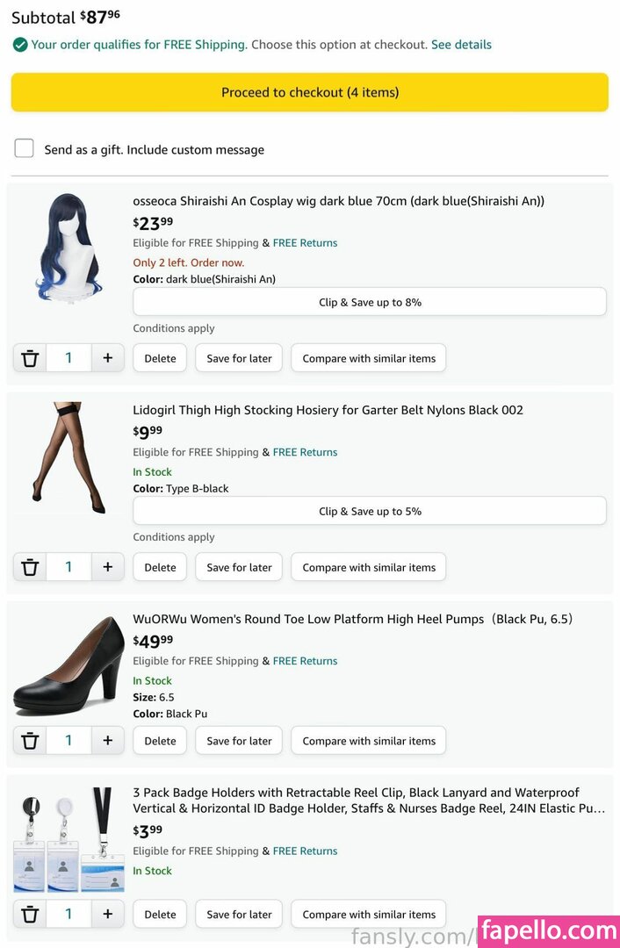Compare high heel pumps with similar items

[369, 741]
